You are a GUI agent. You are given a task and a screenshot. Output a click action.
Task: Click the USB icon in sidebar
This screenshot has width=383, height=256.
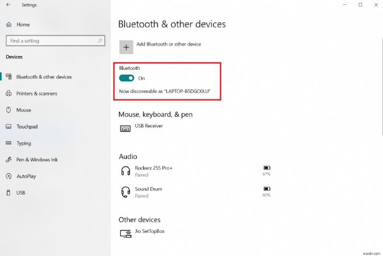pyautogui.click(x=9, y=193)
